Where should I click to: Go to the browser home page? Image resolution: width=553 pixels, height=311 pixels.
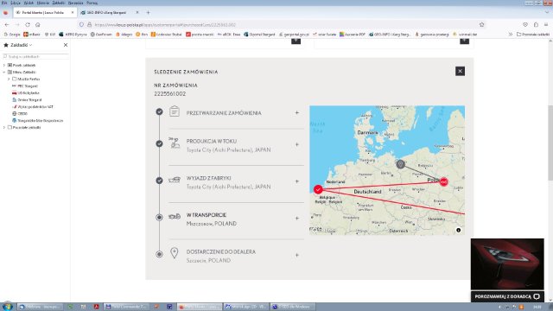(x=38, y=25)
